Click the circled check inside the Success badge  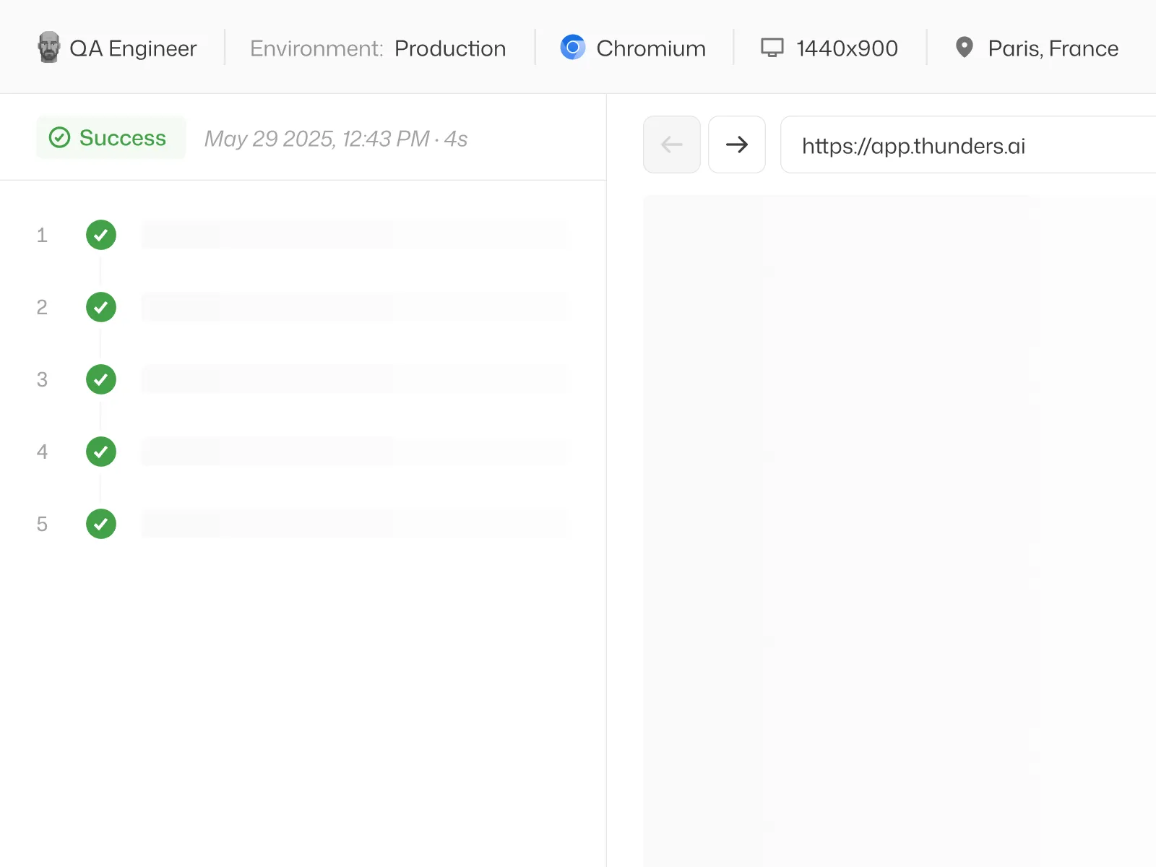tap(61, 137)
